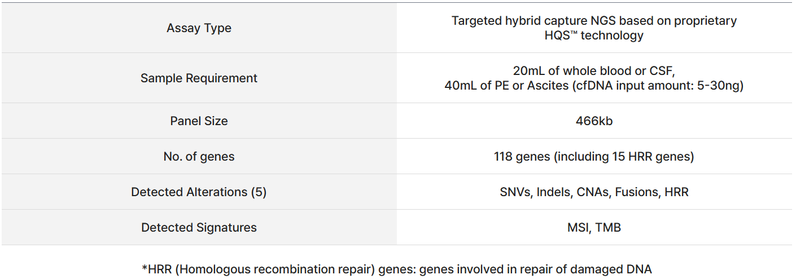Click the TMB signature text
This screenshot has width=796, height=279.
click(608, 228)
